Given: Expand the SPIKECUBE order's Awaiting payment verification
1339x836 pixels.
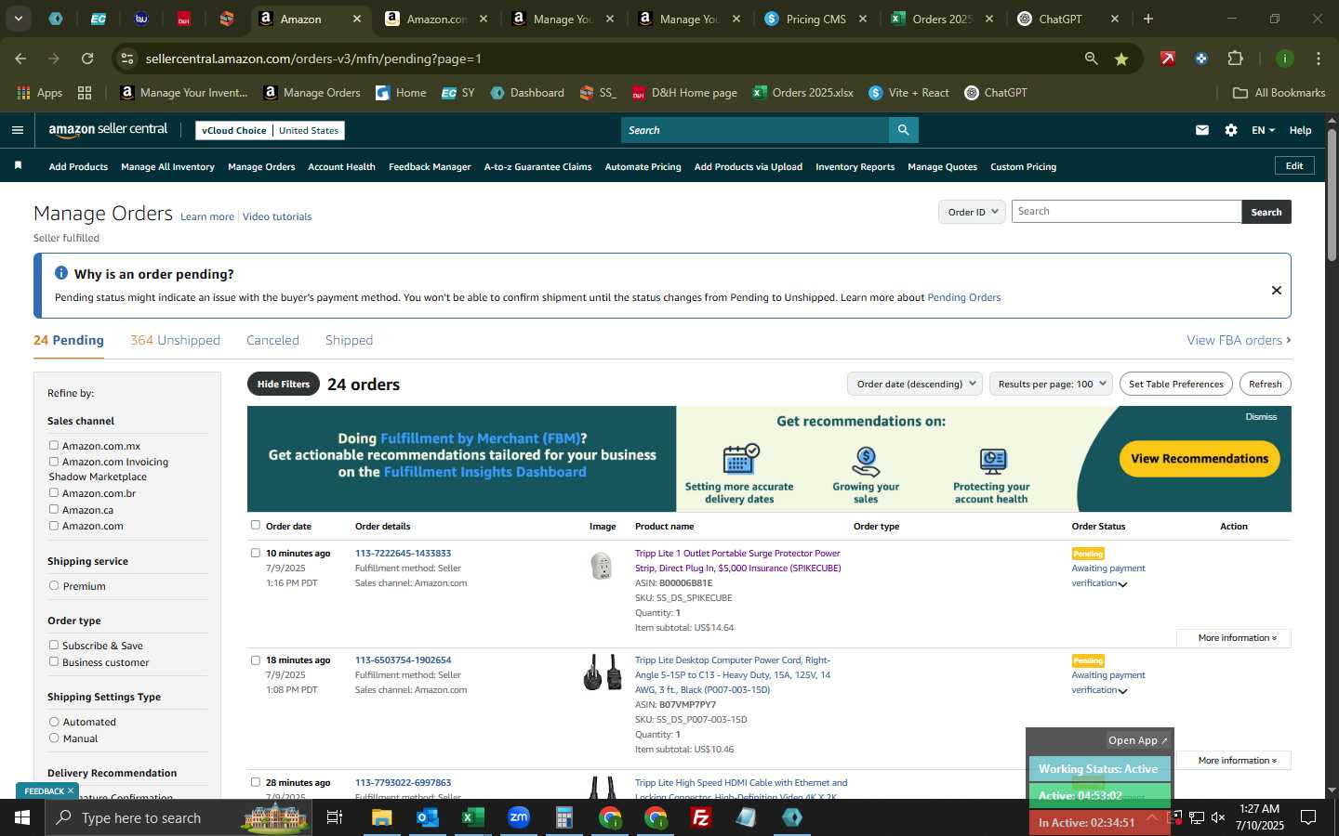Looking at the screenshot, I should point(1122,584).
